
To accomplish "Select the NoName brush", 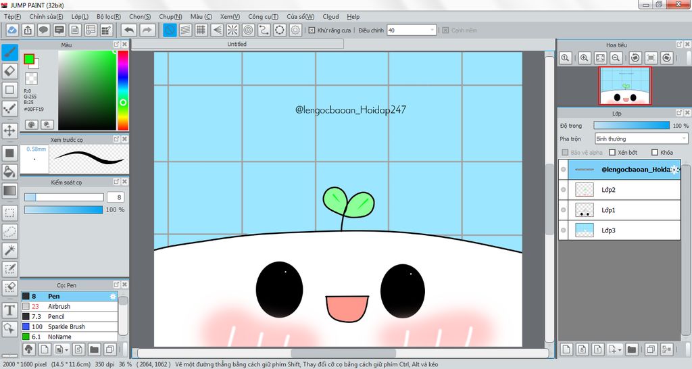I will point(70,337).
